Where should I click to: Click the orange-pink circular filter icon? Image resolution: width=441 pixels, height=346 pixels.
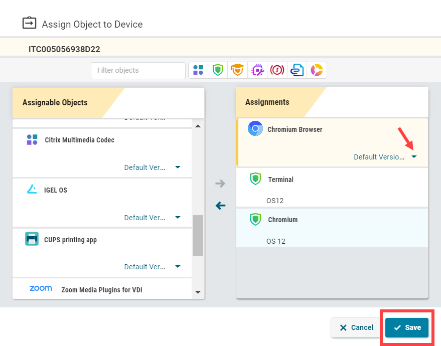[x=317, y=70]
